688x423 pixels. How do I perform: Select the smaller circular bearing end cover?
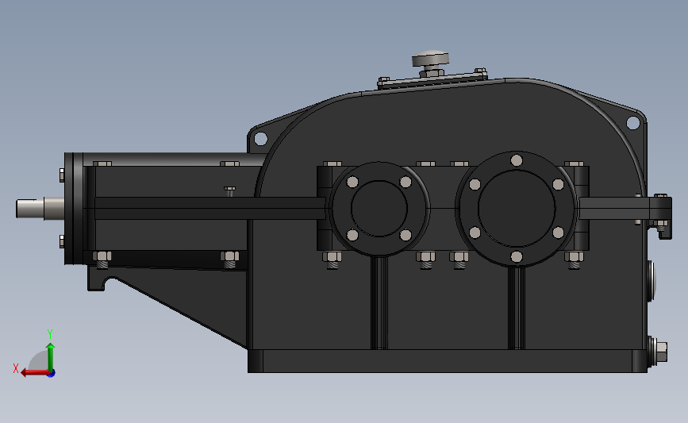pos(379,209)
